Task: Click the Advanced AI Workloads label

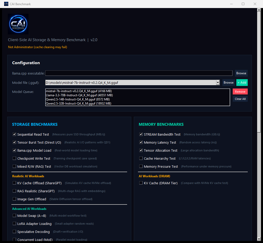Action: (x=29, y=209)
